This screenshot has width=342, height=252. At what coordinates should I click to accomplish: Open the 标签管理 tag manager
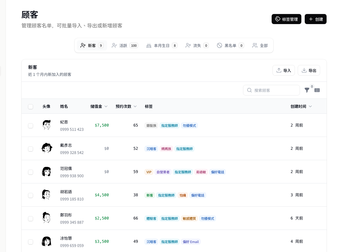tap(286, 19)
